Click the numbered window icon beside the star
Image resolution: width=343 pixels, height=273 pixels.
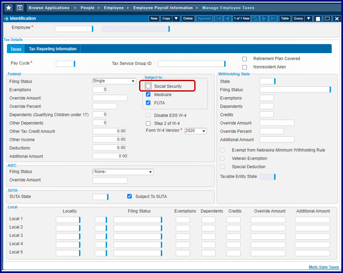click(20, 8)
